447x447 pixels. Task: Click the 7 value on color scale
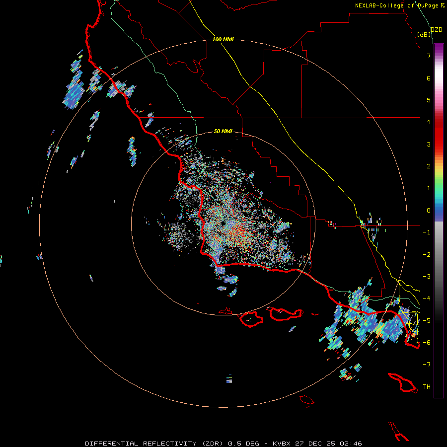(429, 56)
